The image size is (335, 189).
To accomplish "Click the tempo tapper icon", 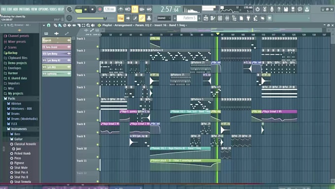I will pyautogui.click(x=255, y=18).
